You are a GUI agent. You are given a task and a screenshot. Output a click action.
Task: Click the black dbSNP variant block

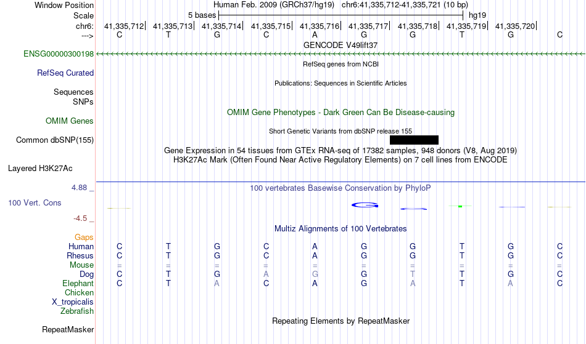pyautogui.click(x=414, y=140)
